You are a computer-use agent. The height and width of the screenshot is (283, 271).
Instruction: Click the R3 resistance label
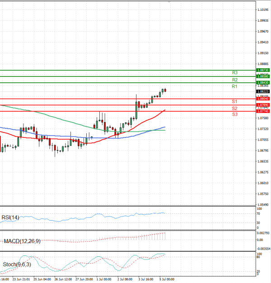(x=235, y=73)
